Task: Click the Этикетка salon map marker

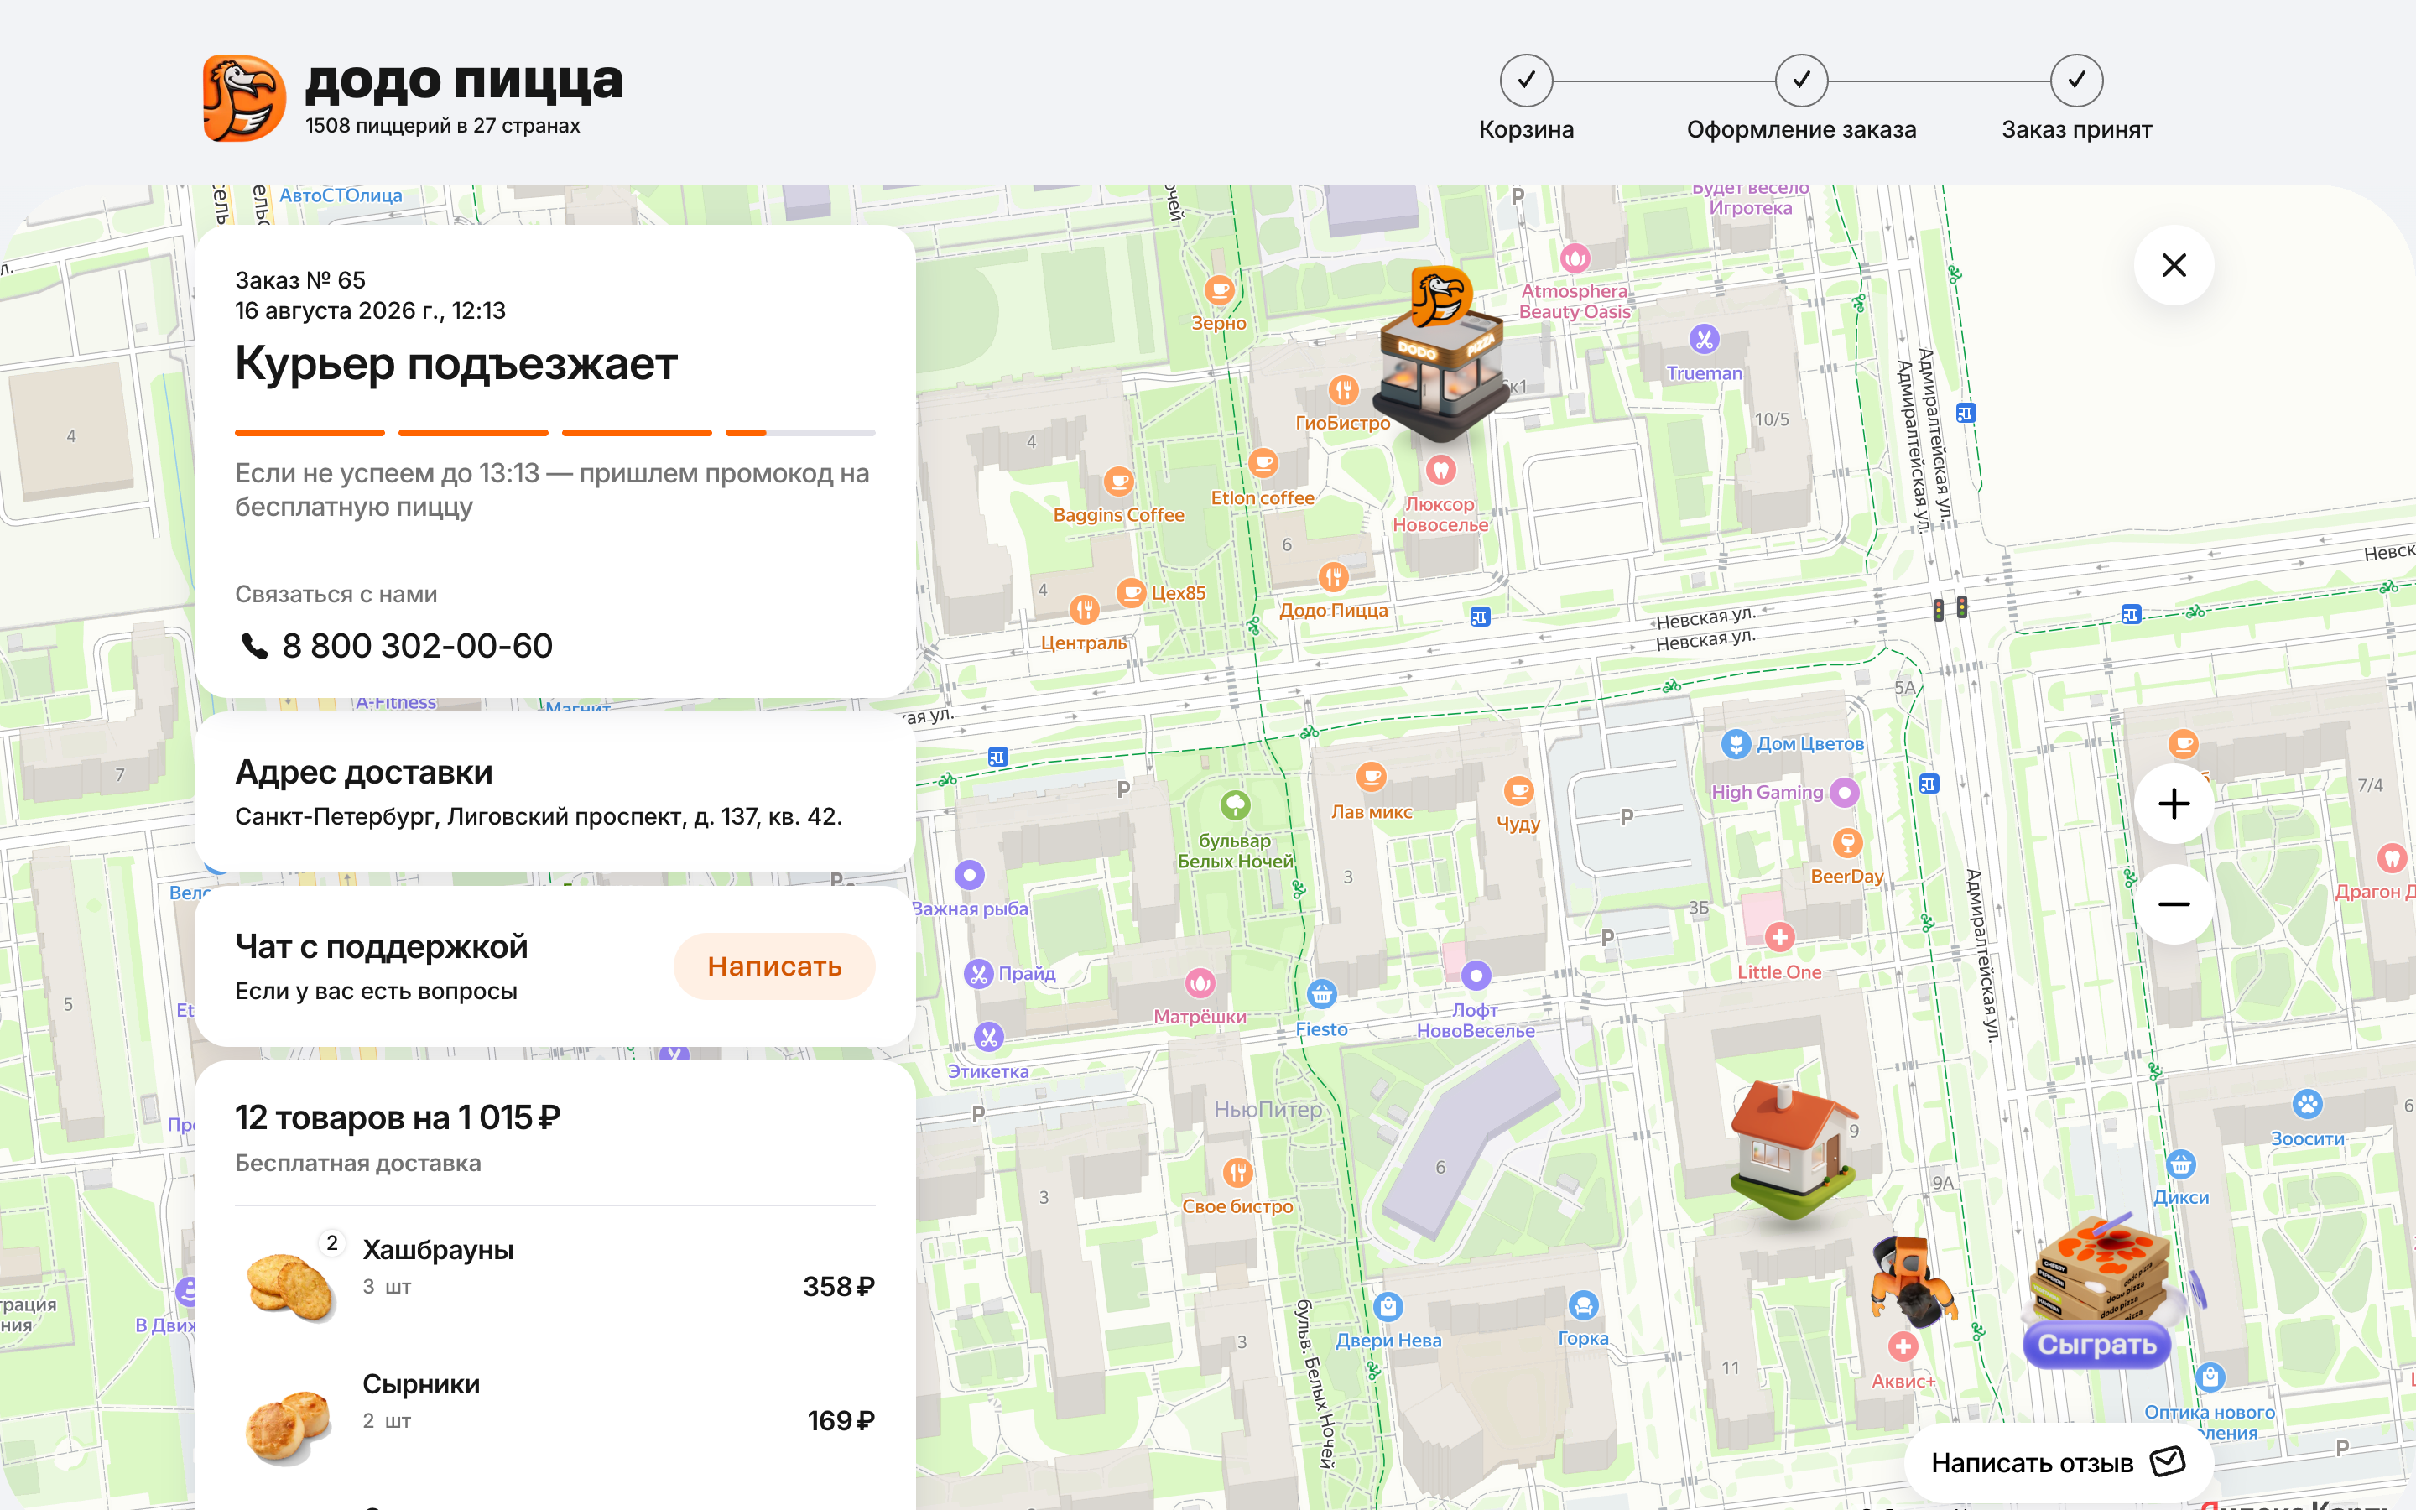Action: point(988,1038)
